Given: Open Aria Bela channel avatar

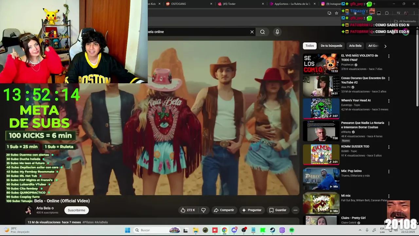Looking at the screenshot, I should point(29,210).
